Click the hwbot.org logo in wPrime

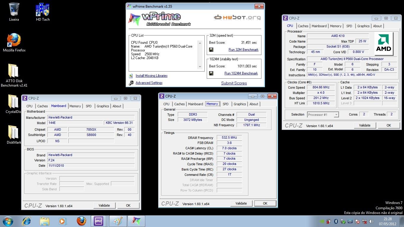click(237, 17)
